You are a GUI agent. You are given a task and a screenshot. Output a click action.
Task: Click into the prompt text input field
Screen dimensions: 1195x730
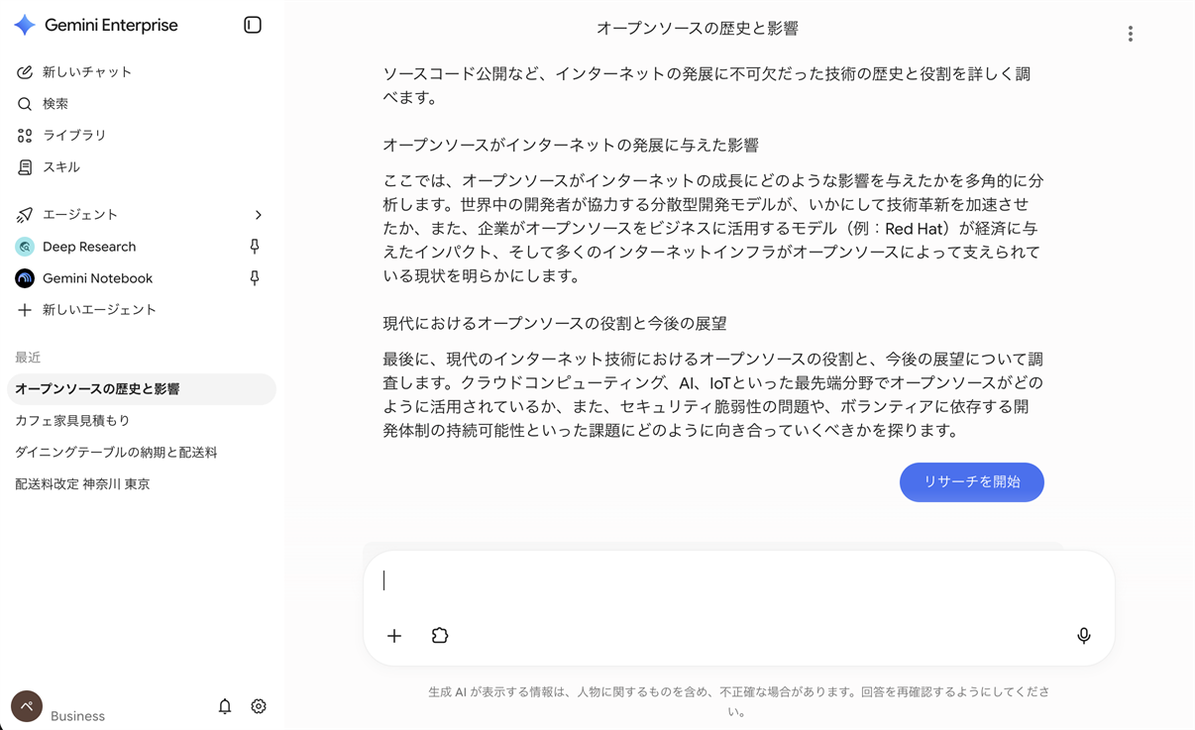[738, 580]
